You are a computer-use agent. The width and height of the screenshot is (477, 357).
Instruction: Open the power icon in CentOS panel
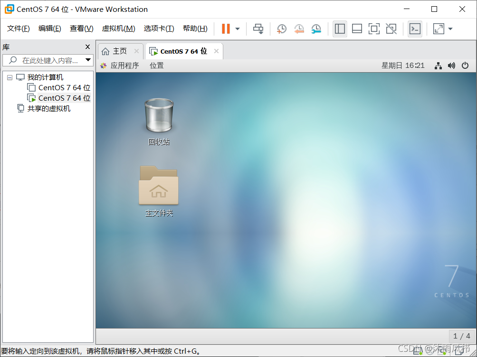pos(465,66)
